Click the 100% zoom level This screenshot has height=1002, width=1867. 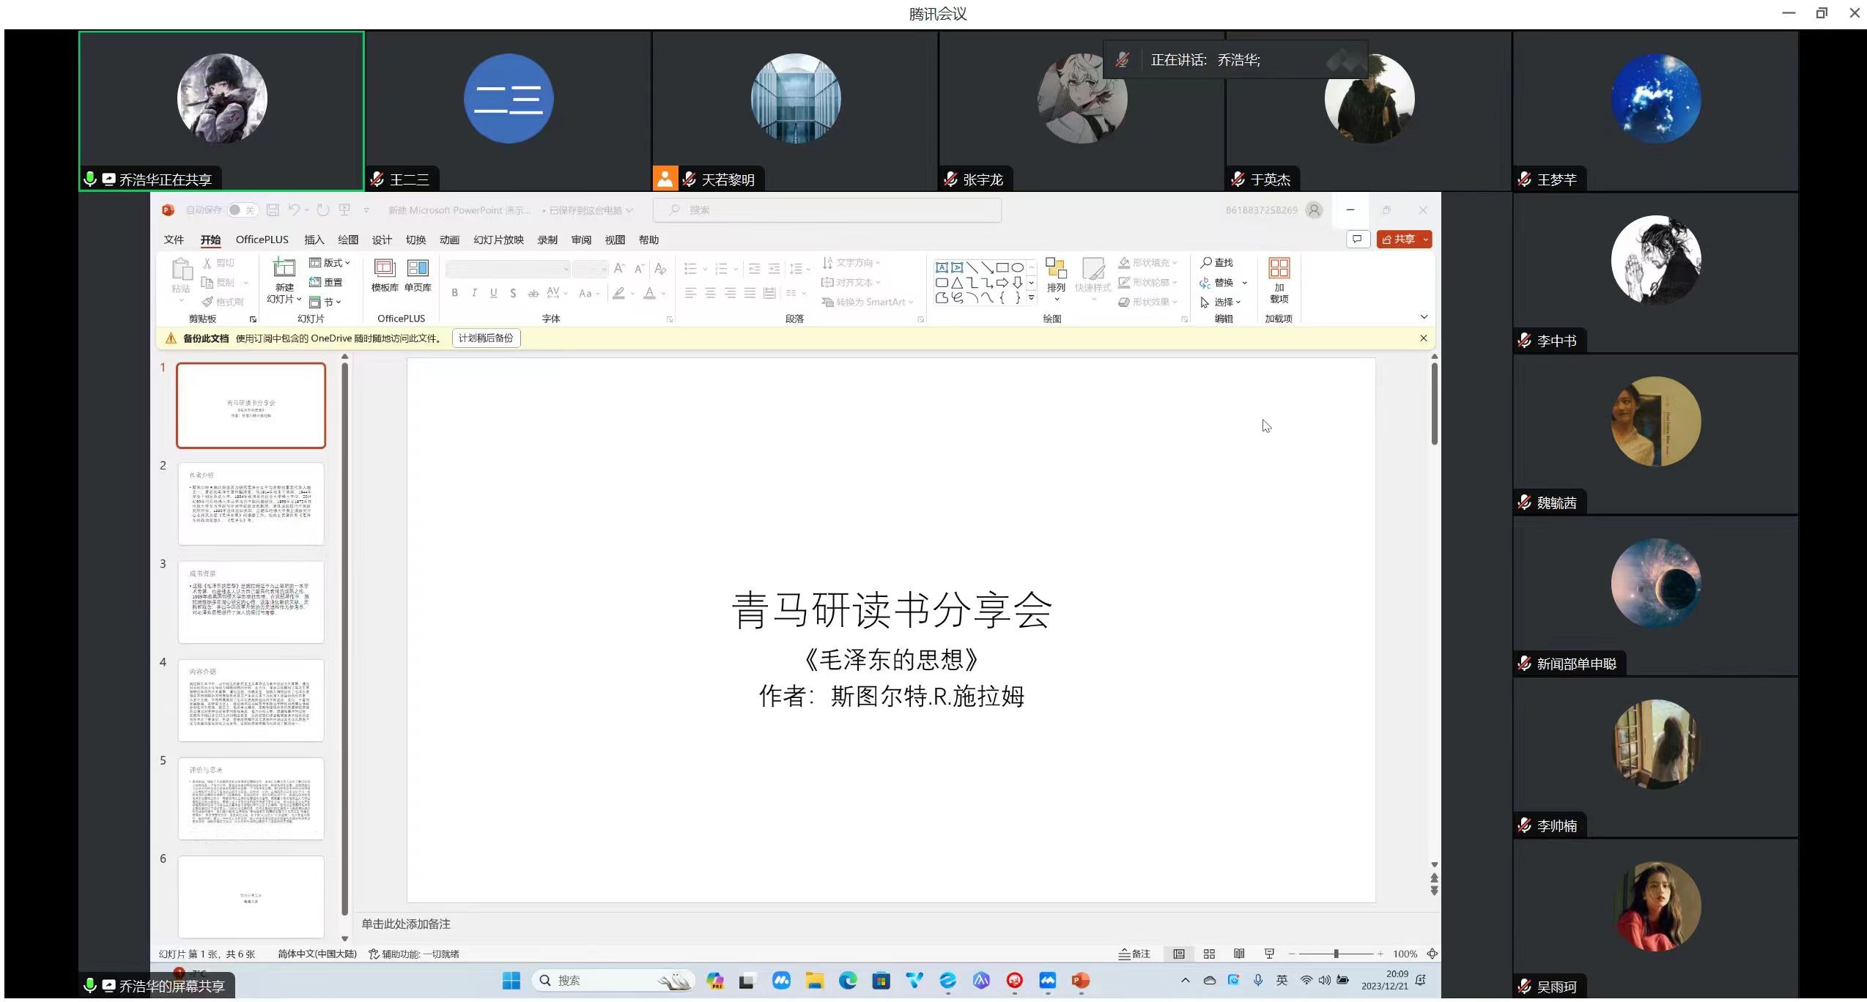pos(1405,954)
